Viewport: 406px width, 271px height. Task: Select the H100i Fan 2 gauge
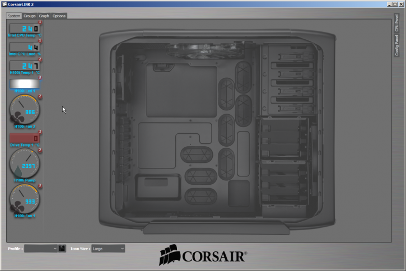[25, 110]
